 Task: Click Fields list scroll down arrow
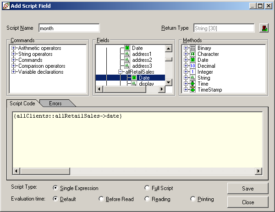click(169, 82)
